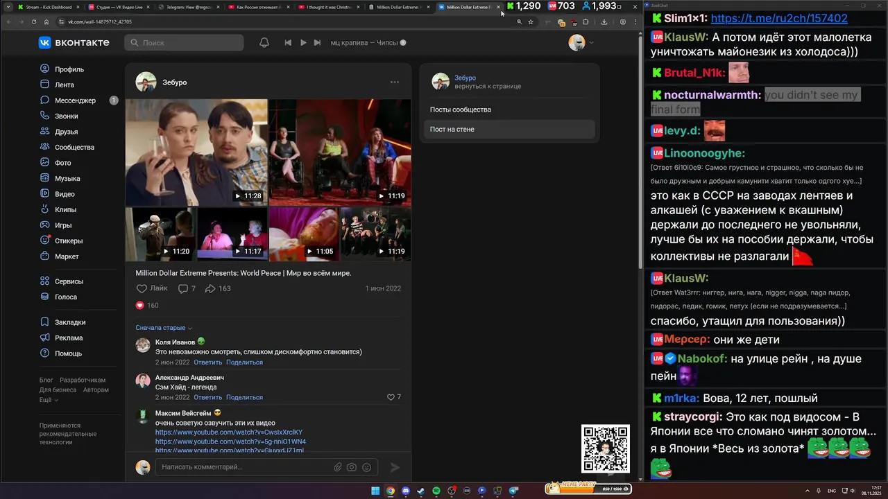
Task: Open the post comments counter showing 7
Action: coord(187,288)
